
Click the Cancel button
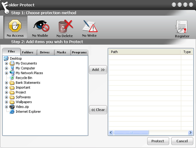click(182, 141)
